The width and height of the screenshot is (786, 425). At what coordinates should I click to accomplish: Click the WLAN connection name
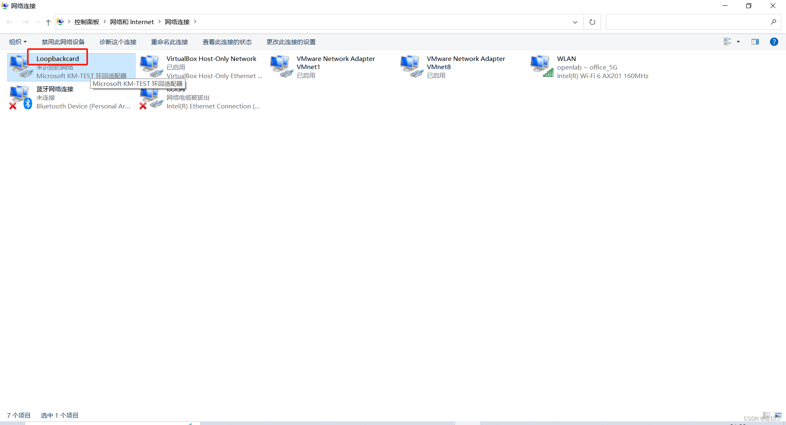pyautogui.click(x=566, y=59)
